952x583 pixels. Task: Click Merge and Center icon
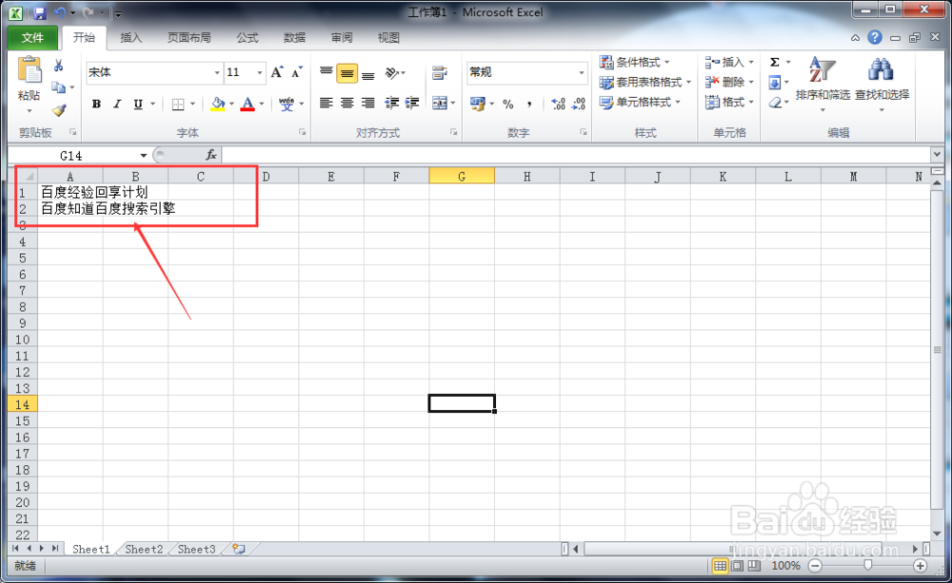440,103
